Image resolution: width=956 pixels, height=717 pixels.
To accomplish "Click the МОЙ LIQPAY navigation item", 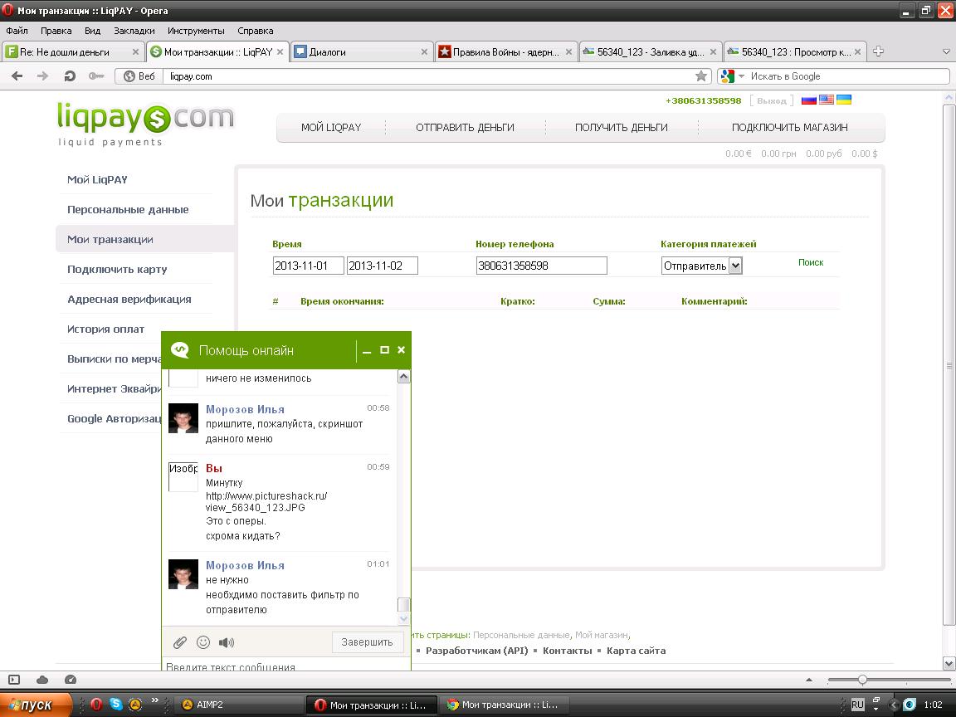I will coord(331,128).
